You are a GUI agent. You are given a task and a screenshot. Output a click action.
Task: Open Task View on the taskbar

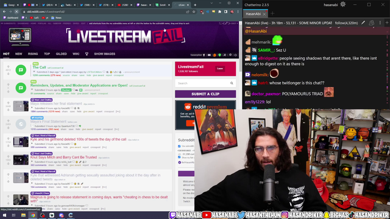coord(13,215)
